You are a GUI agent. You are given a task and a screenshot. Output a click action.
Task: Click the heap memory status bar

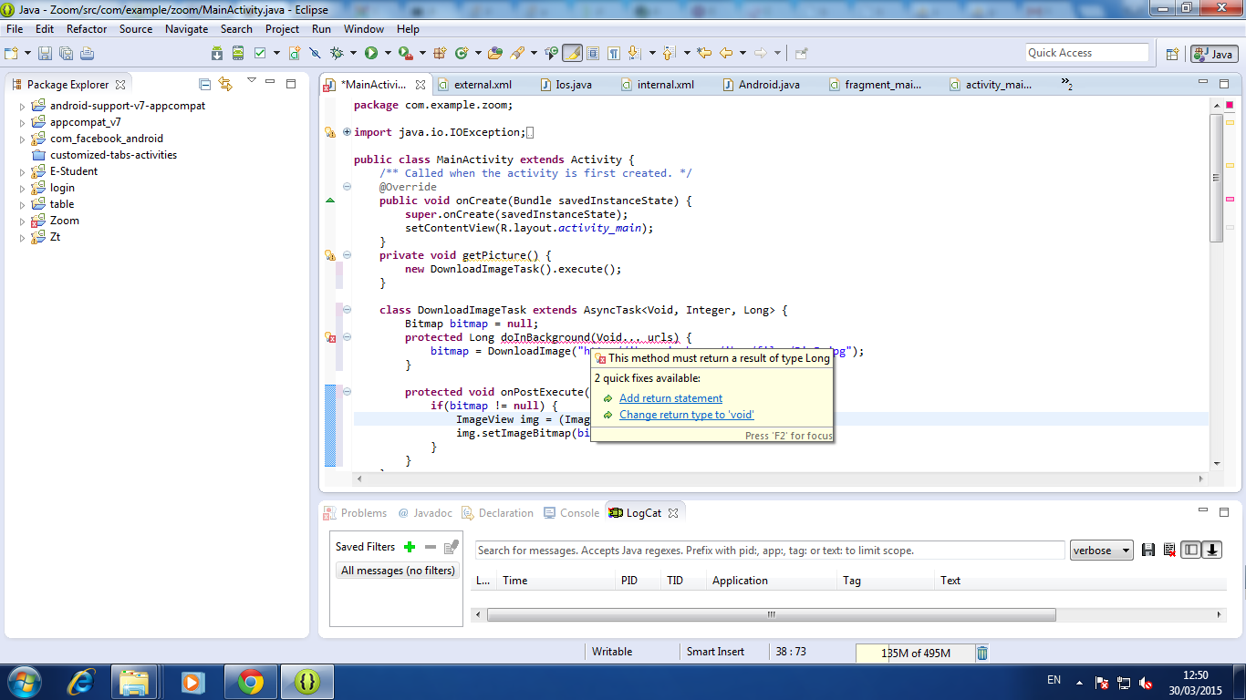coord(915,653)
